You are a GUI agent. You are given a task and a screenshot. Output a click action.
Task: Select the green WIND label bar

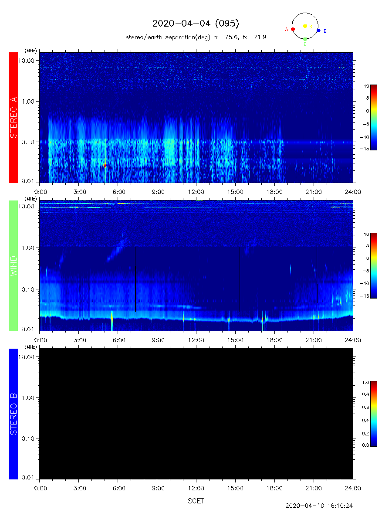pos(13,265)
